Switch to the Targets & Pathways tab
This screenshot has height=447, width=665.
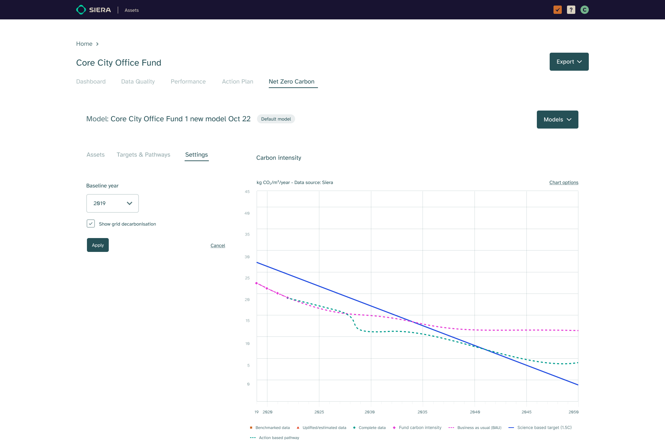[x=143, y=155]
